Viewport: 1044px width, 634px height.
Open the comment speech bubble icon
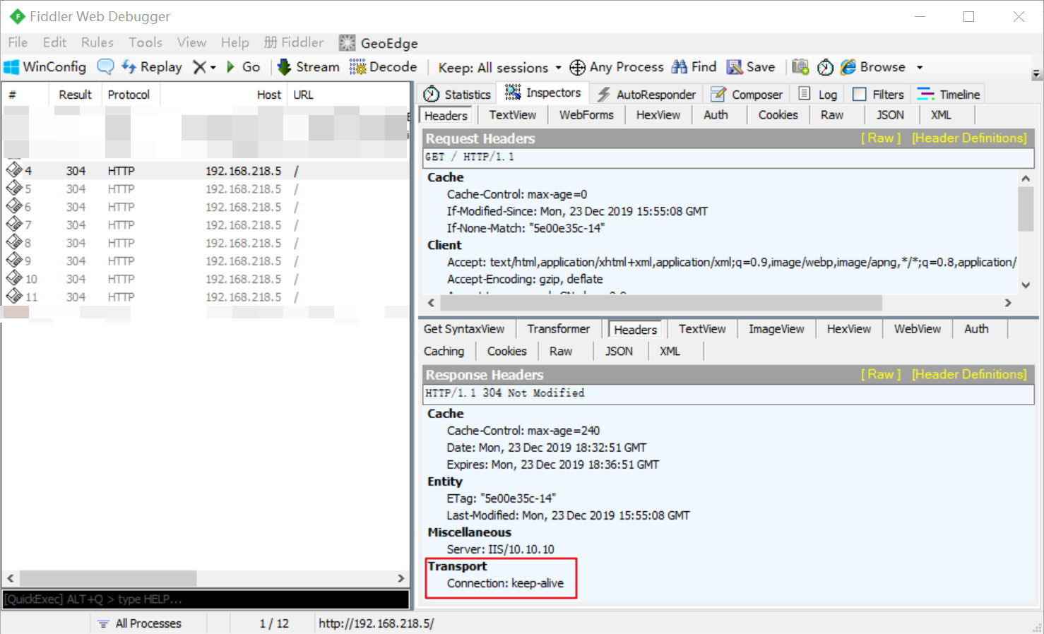tap(105, 67)
